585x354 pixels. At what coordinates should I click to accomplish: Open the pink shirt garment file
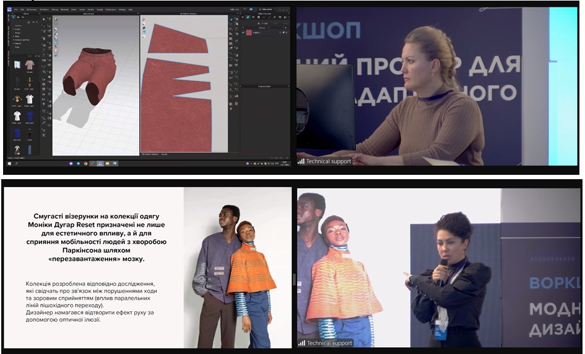coord(29,65)
